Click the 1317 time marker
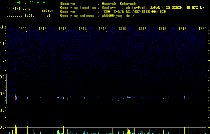The height and width of the screenshot is (134, 210). point(142,29)
